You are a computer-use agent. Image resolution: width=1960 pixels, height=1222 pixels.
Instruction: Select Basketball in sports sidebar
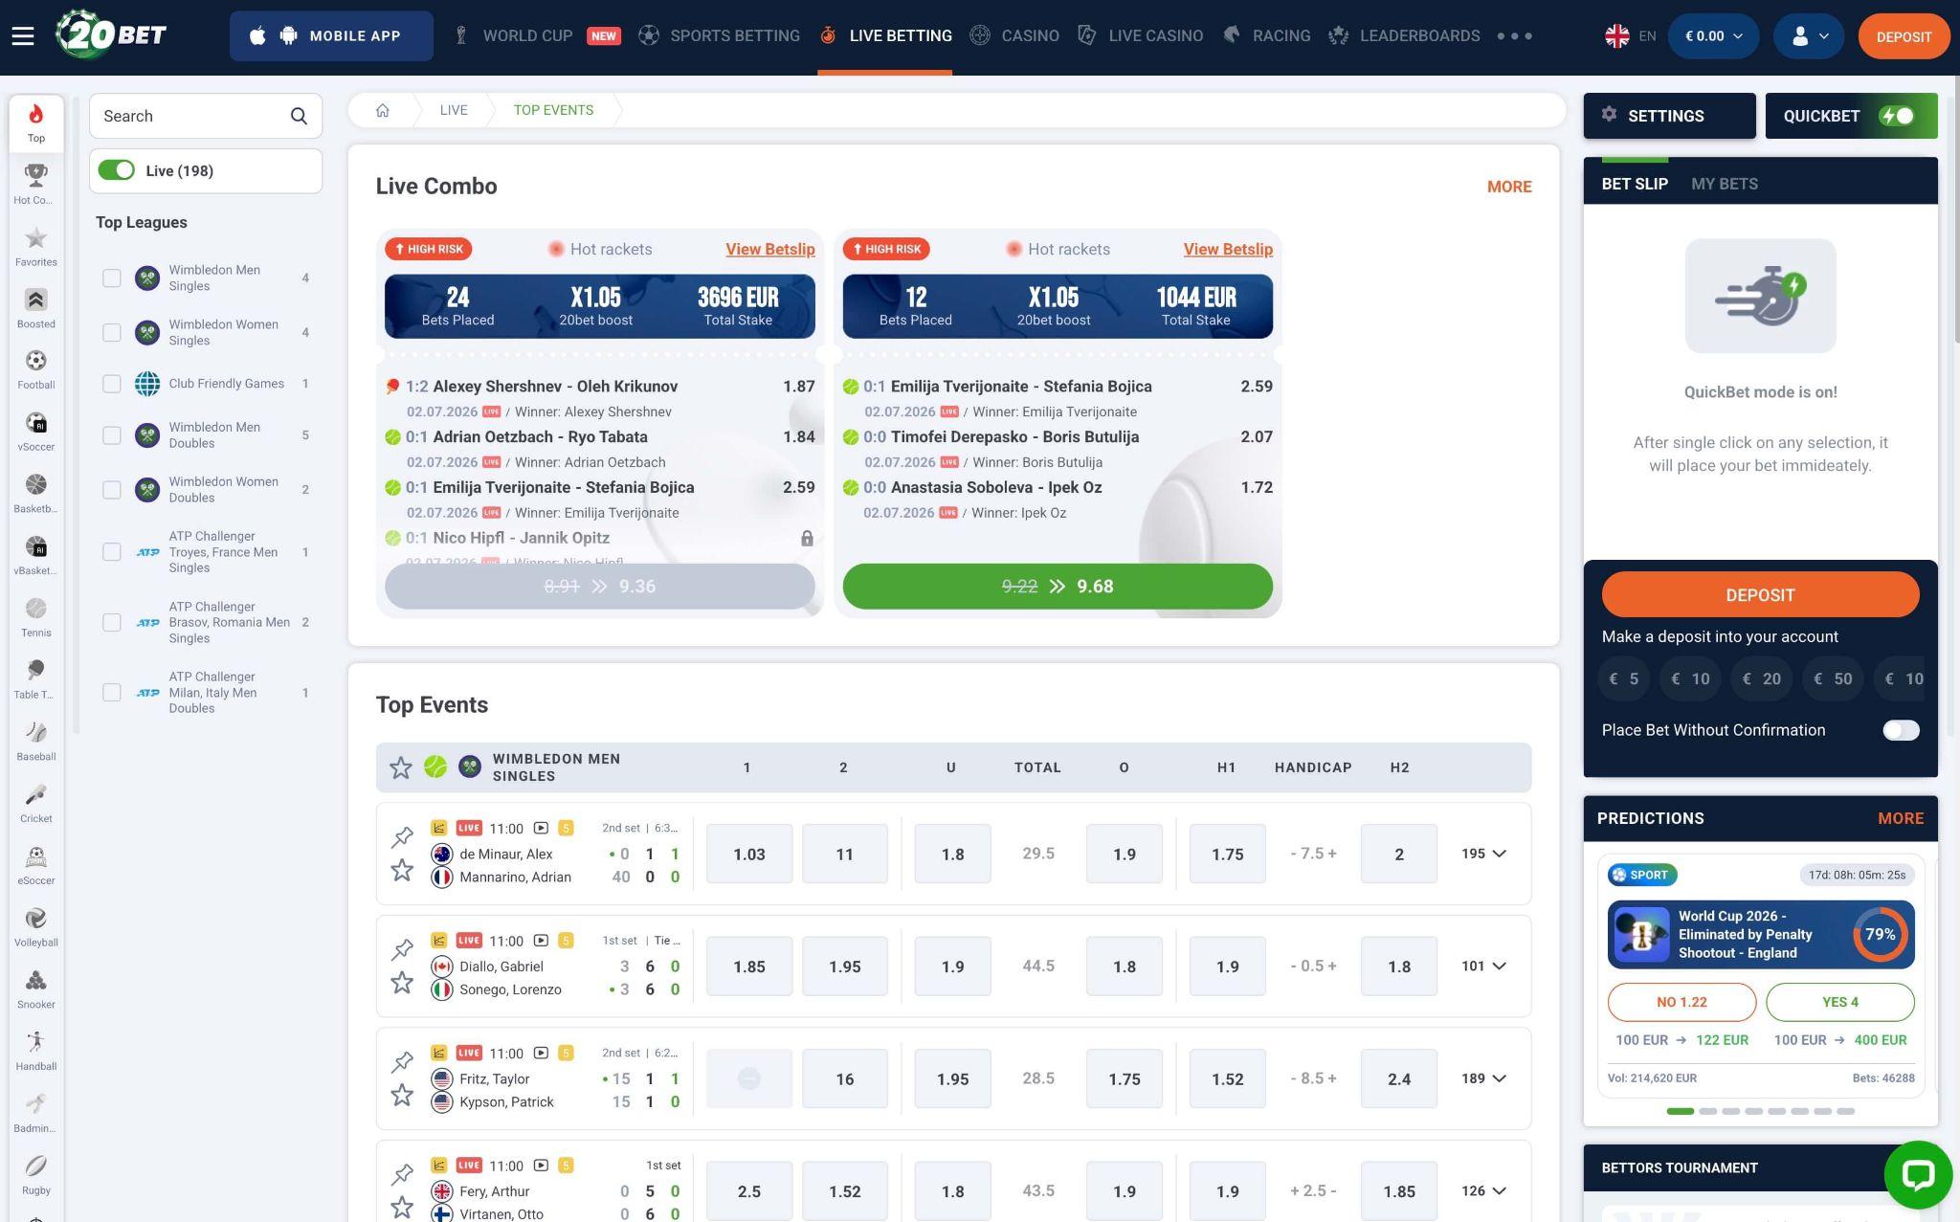tap(36, 494)
